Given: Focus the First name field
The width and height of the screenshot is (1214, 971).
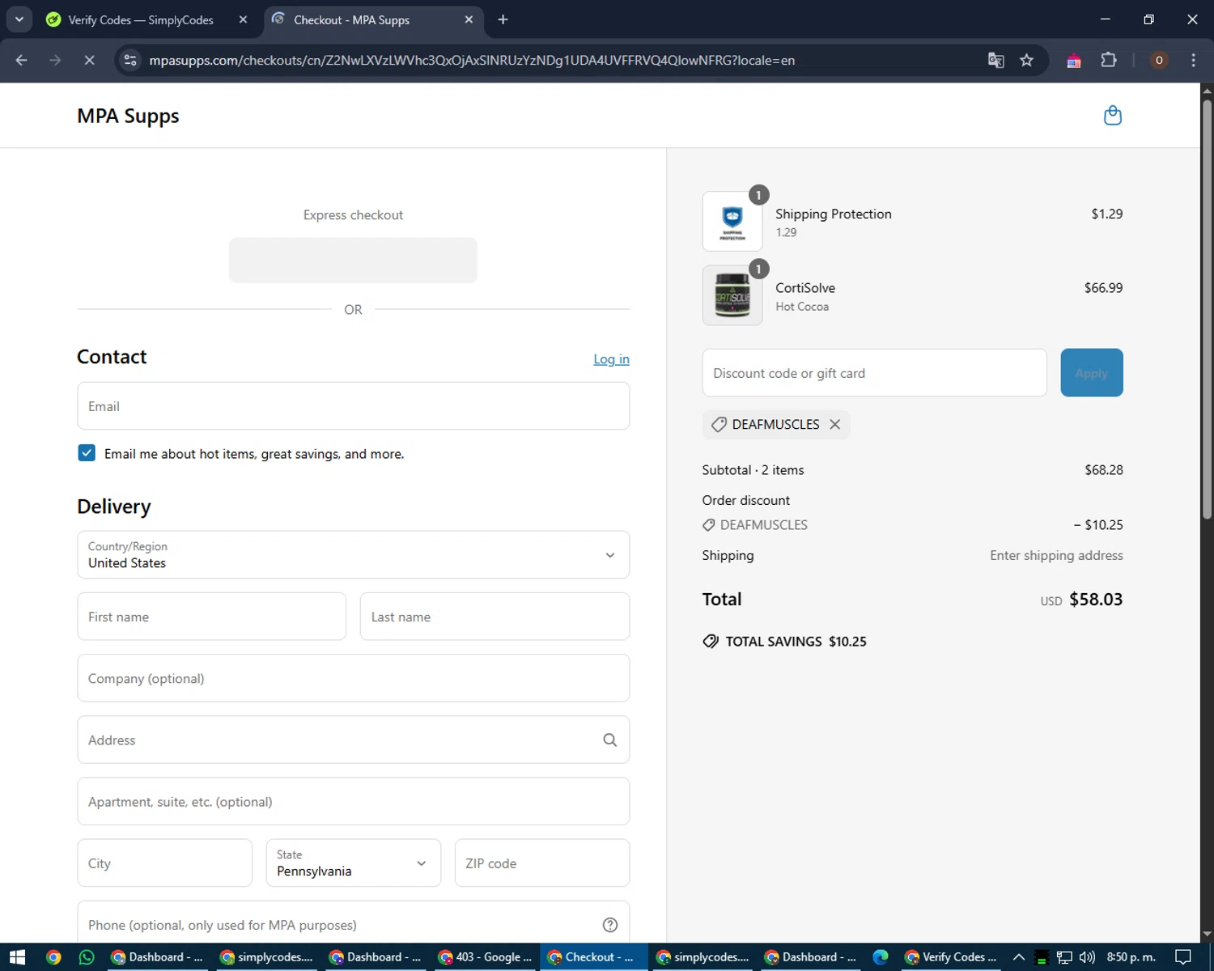Looking at the screenshot, I should [x=212, y=617].
